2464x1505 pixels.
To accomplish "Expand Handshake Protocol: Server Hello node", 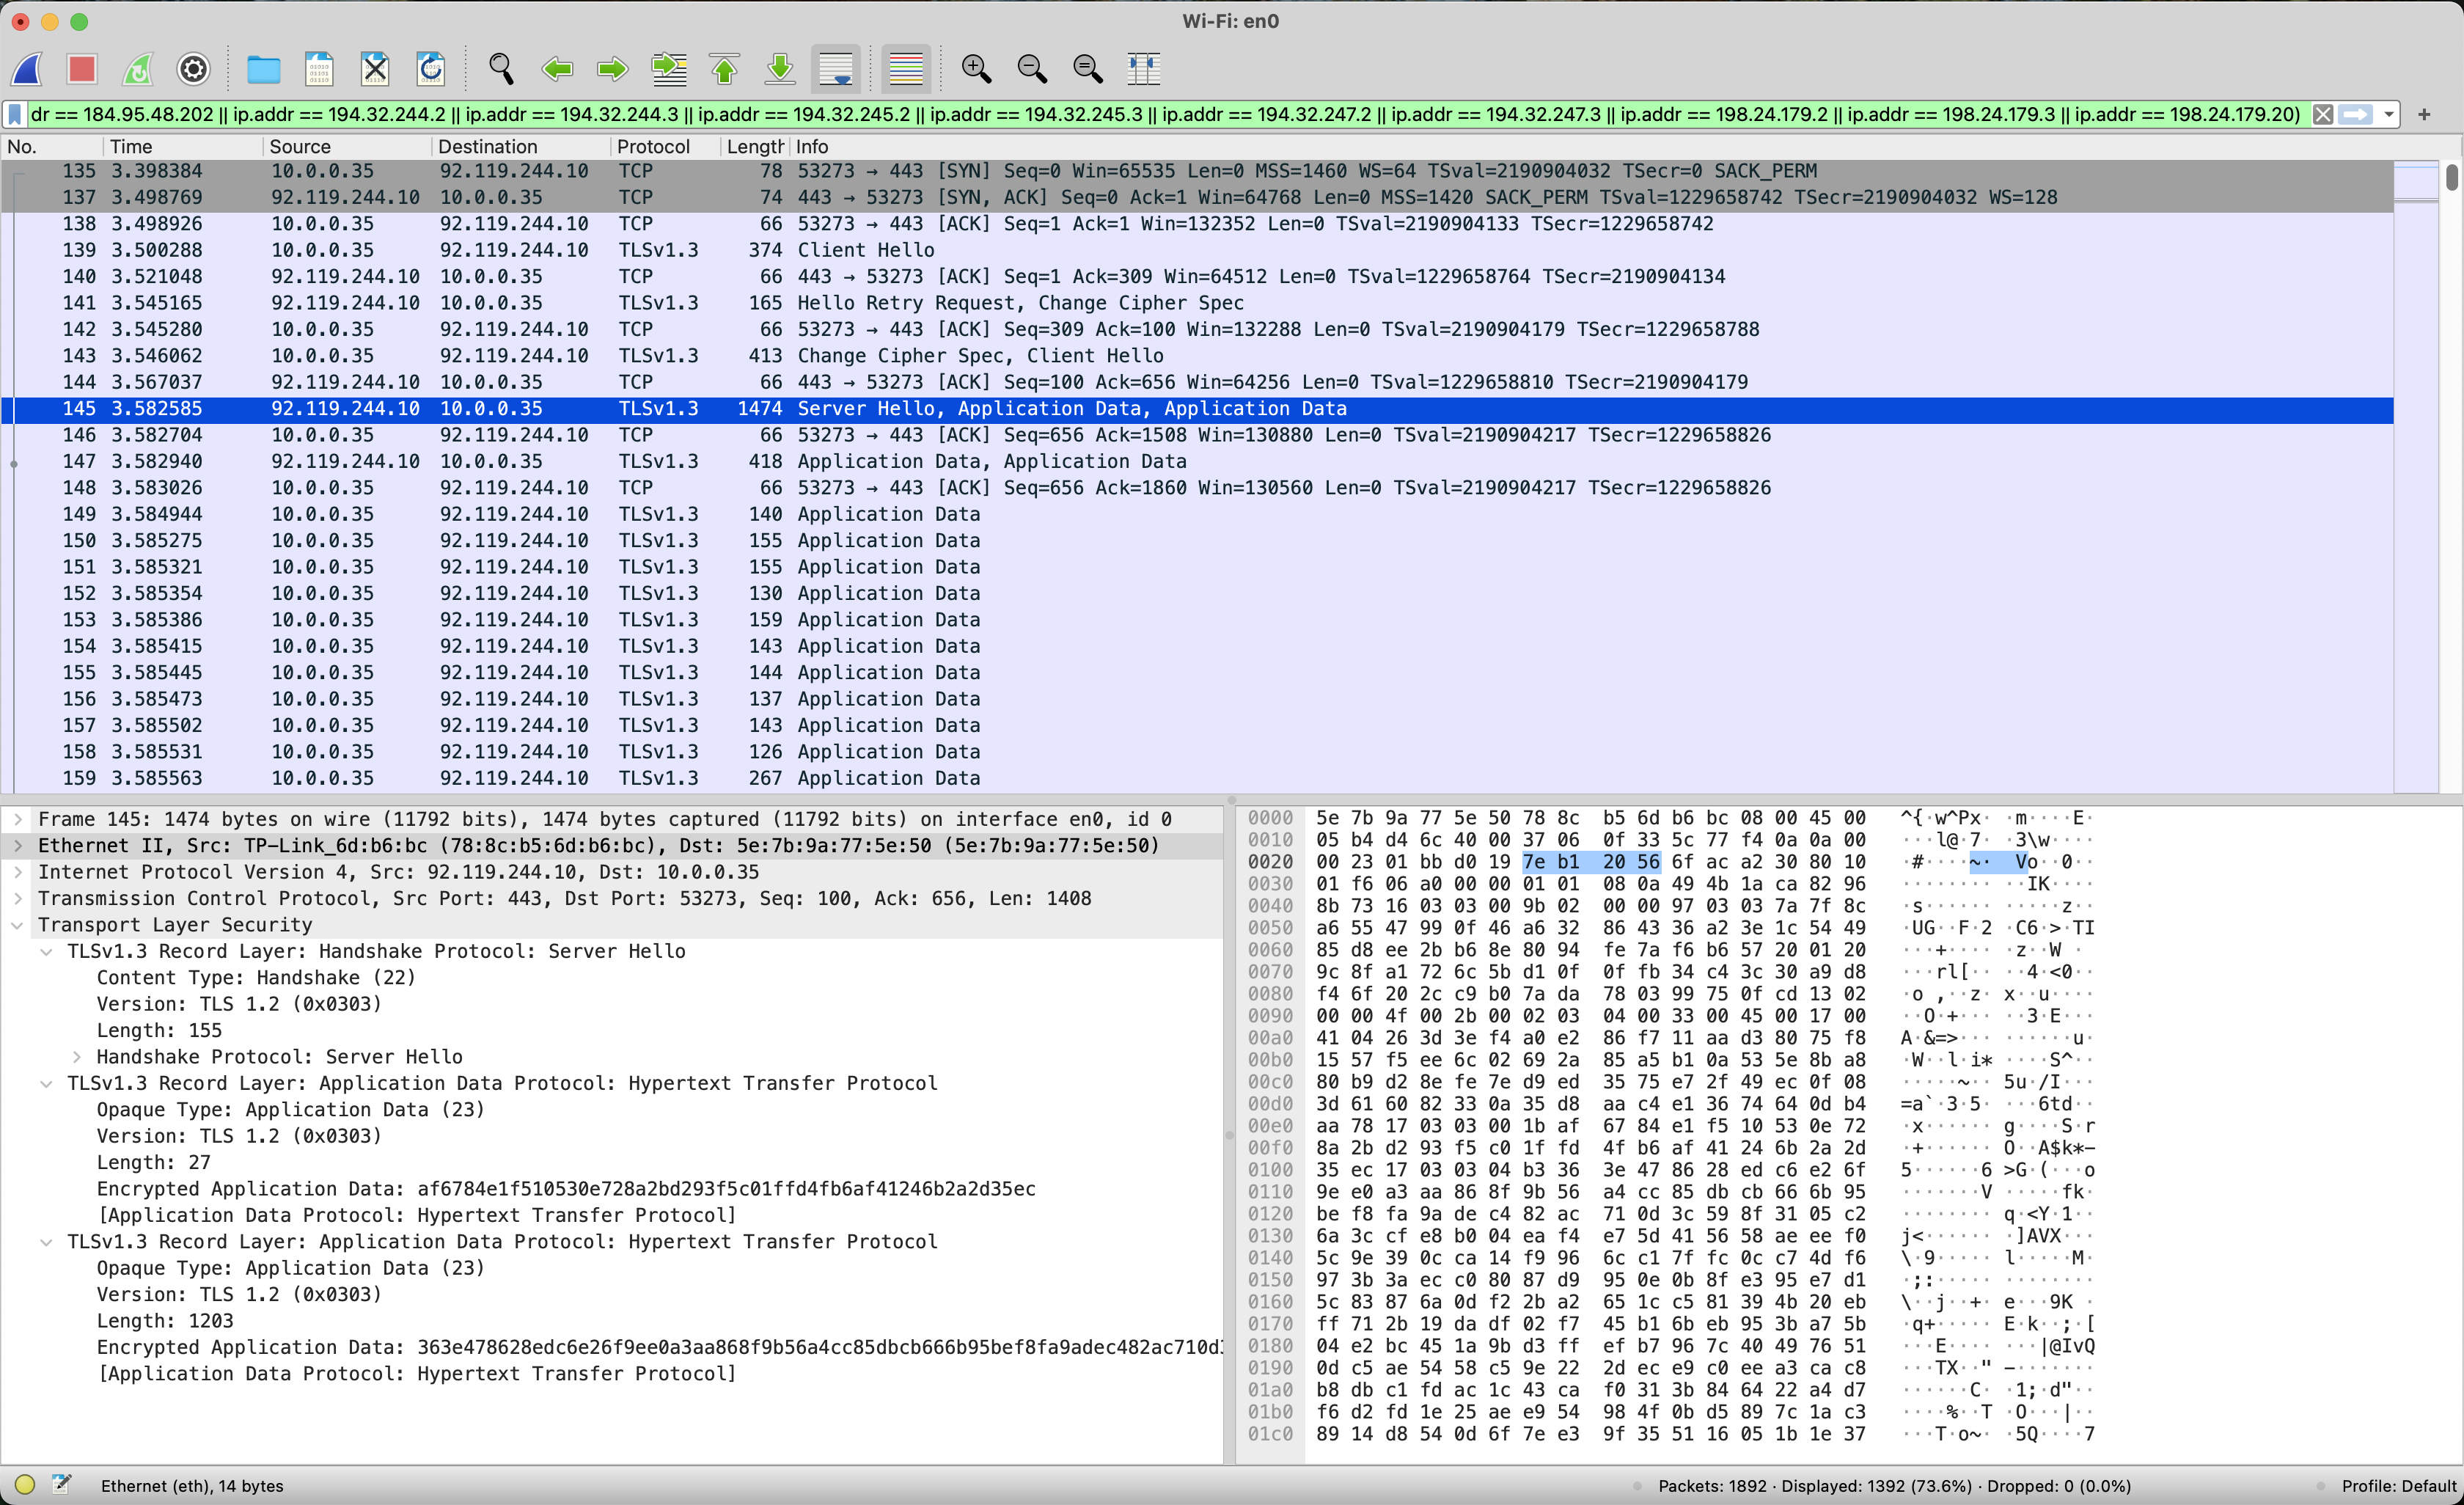I will [77, 1057].
